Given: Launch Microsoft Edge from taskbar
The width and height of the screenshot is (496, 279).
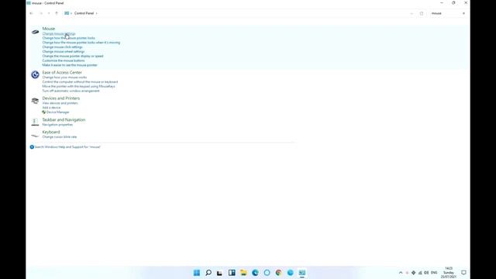Looking at the screenshot, I should point(255,273).
